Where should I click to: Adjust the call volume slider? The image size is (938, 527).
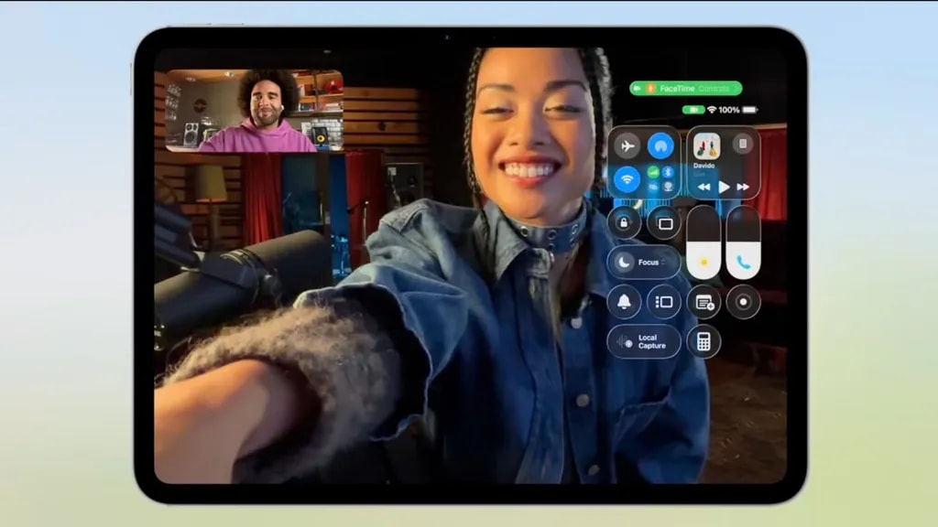coord(743,242)
